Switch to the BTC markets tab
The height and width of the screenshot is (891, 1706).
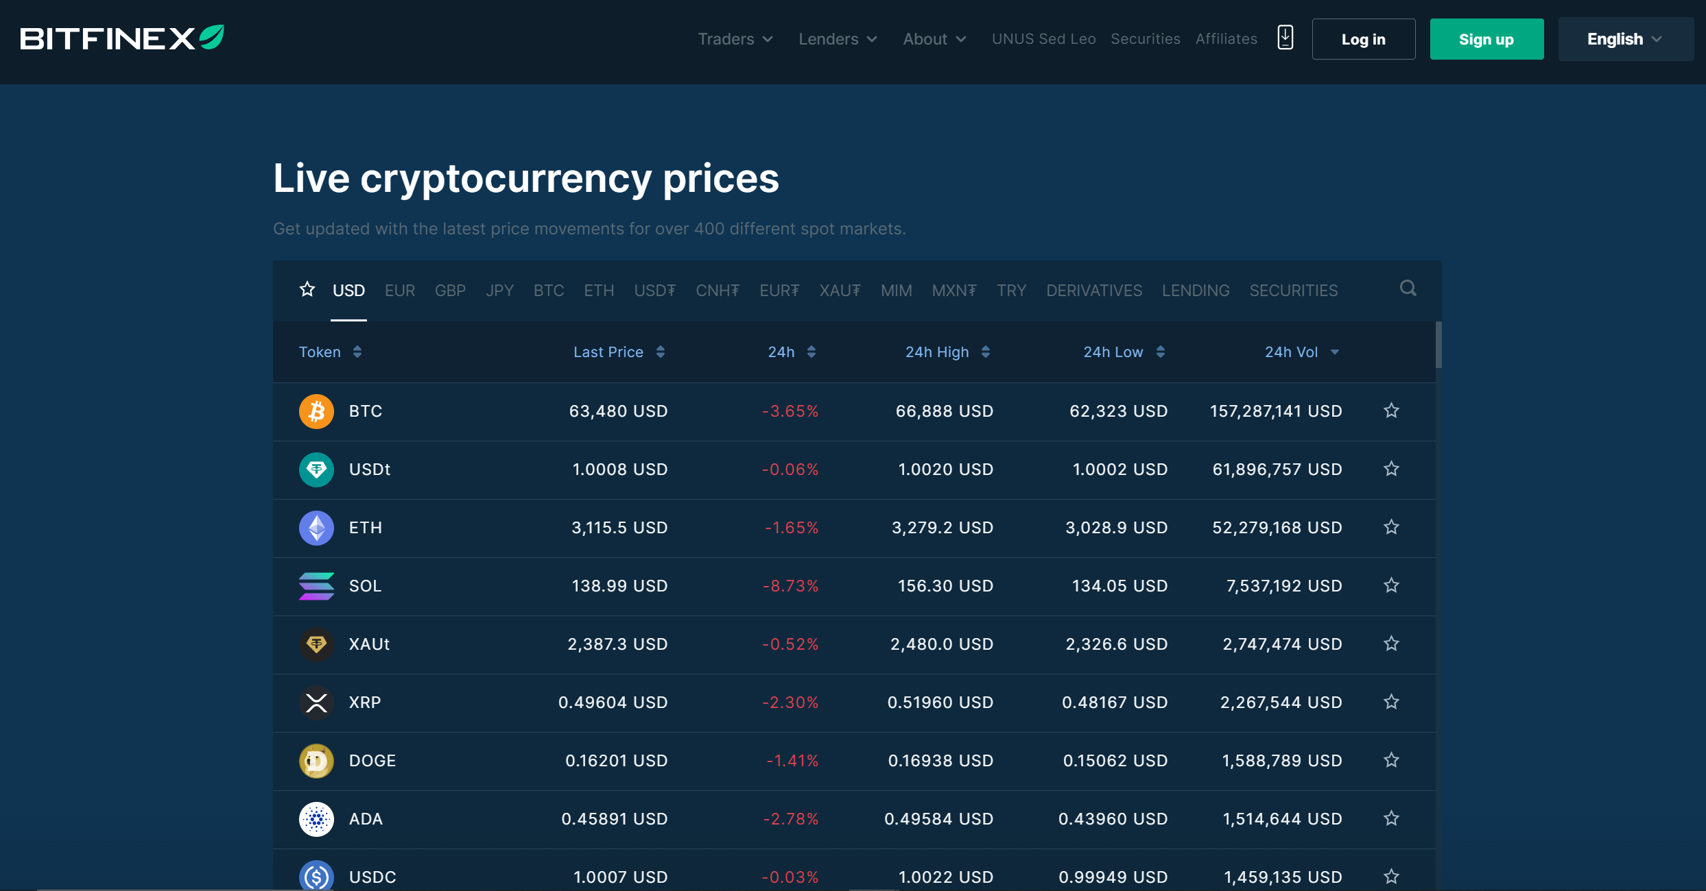click(549, 291)
